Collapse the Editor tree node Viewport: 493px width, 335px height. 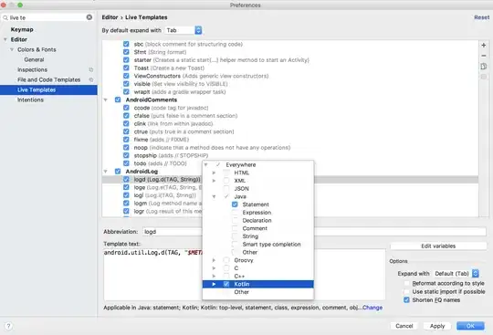pos(5,39)
